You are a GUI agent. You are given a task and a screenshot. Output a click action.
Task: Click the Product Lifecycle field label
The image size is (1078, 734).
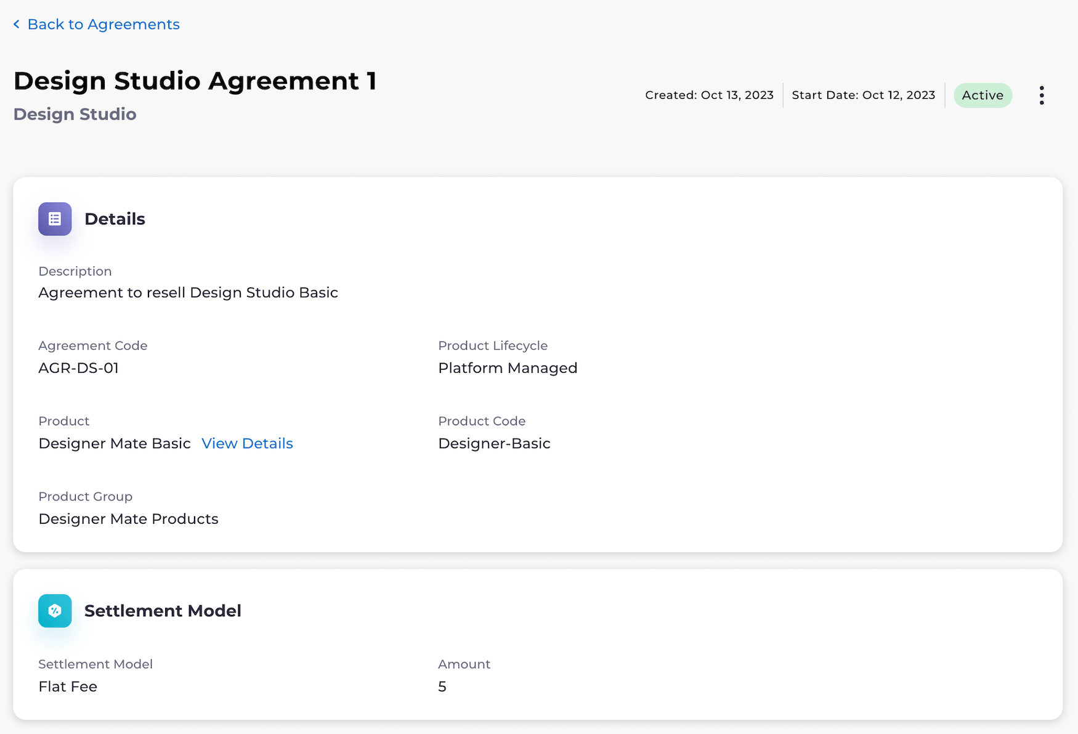click(493, 346)
